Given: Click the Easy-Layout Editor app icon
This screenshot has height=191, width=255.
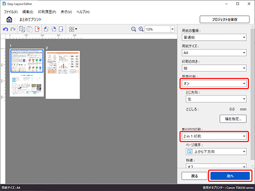Looking at the screenshot, I should click(x=4, y=4).
